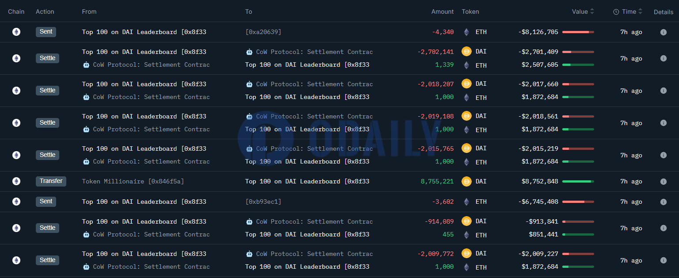Select the Ethereum chain icon in the -914,089 DAI row
This screenshot has height=278, width=679.
coord(16,228)
